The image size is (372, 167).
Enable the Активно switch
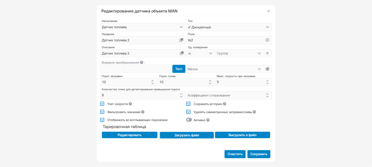pos(189,120)
